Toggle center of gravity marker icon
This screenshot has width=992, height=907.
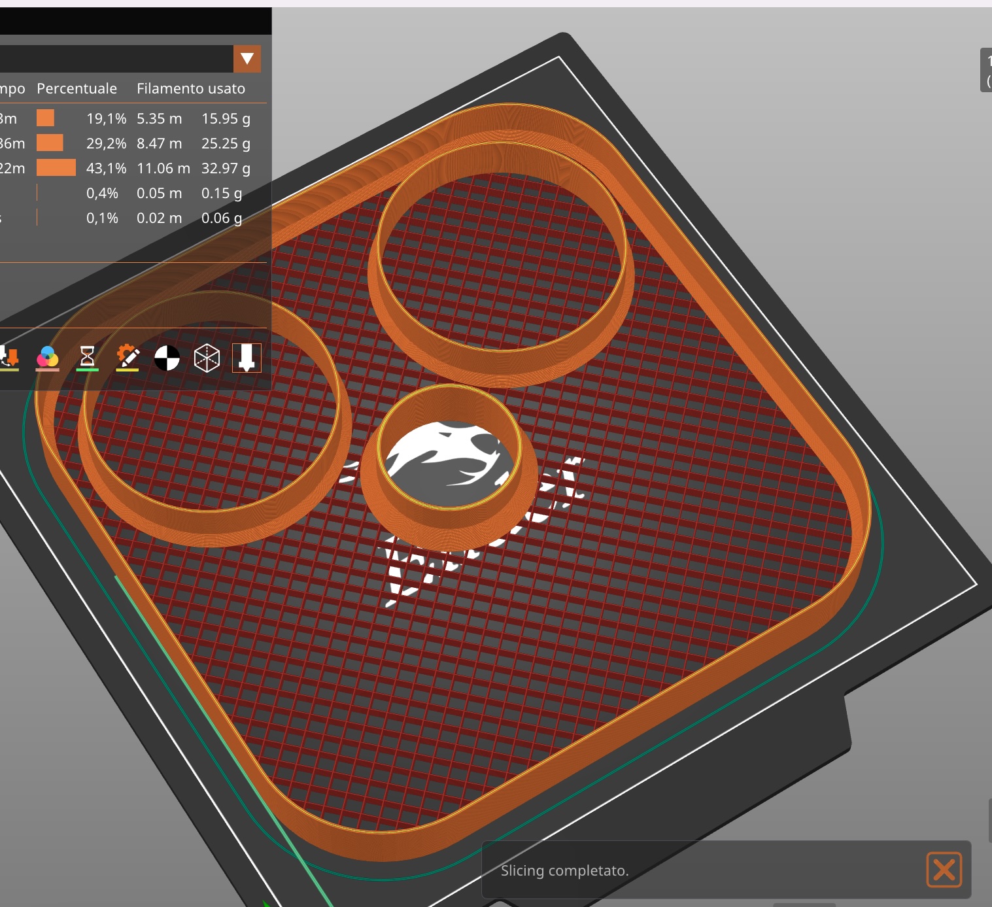(x=167, y=358)
